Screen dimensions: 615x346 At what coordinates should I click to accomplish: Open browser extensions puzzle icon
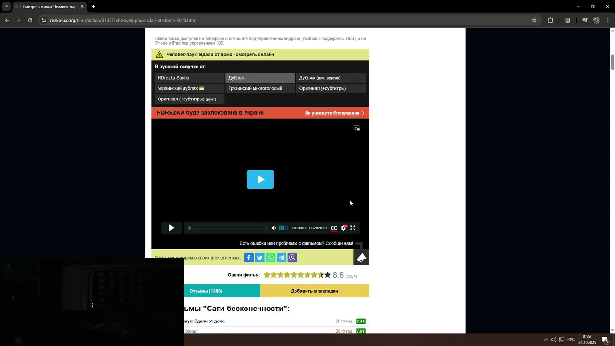point(551,20)
